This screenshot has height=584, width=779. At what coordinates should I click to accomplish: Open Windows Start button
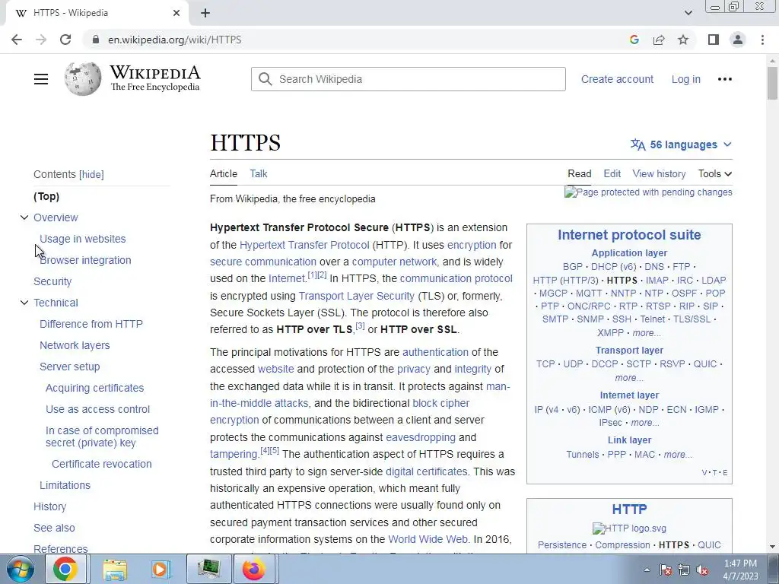[x=21, y=569]
